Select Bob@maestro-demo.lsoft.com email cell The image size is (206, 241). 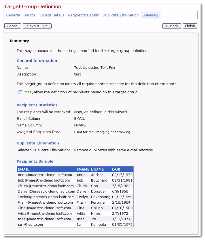point(44,180)
